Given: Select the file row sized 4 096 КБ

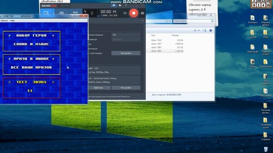Looking at the screenshot, I should point(165,44).
